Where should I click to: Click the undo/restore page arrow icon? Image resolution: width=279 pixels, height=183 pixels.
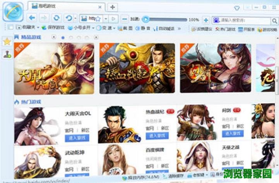point(68,18)
